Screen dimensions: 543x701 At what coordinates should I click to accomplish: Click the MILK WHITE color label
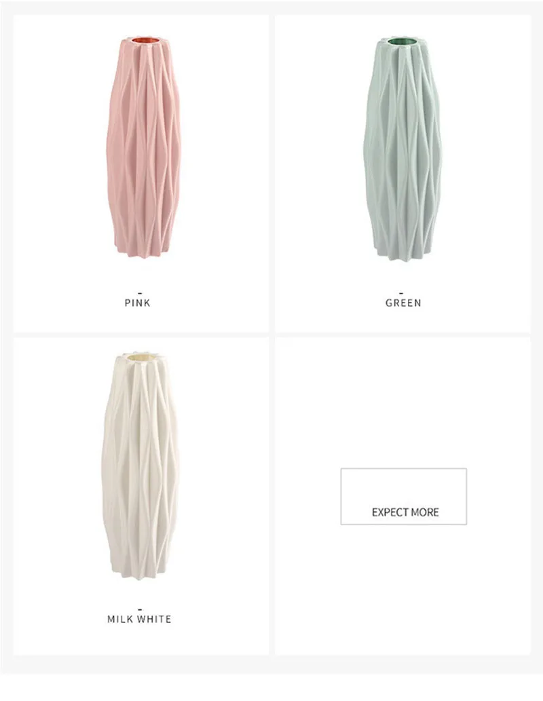pos(139,619)
